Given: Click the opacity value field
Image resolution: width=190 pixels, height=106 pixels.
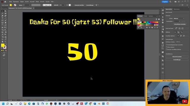Looking at the screenshot, I should tap(61, 5).
